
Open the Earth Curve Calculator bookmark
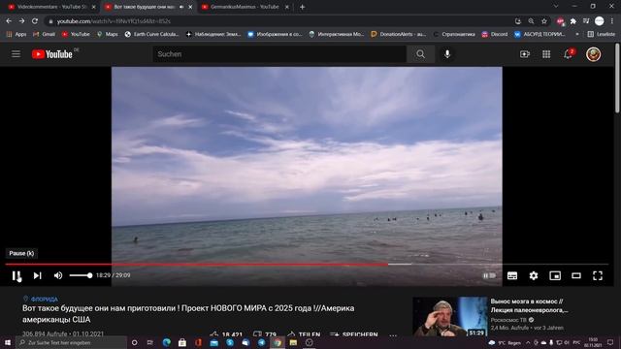151,35
